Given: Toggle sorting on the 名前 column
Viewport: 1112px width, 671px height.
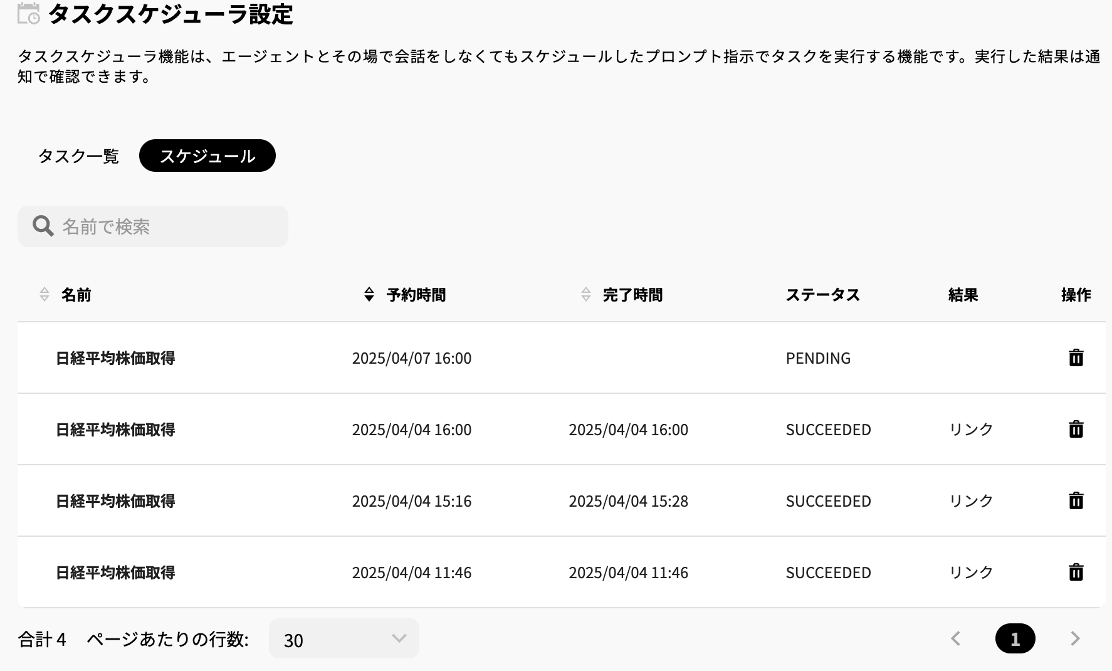Looking at the screenshot, I should pyautogui.click(x=44, y=295).
